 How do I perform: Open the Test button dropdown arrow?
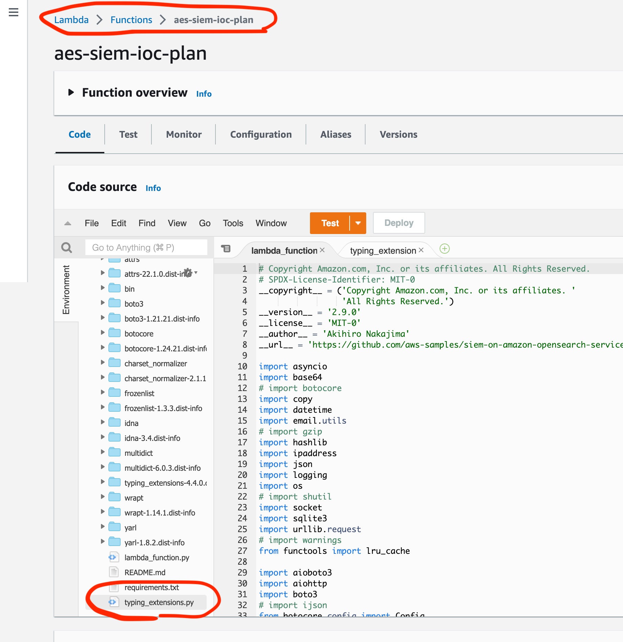click(x=358, y=223)
